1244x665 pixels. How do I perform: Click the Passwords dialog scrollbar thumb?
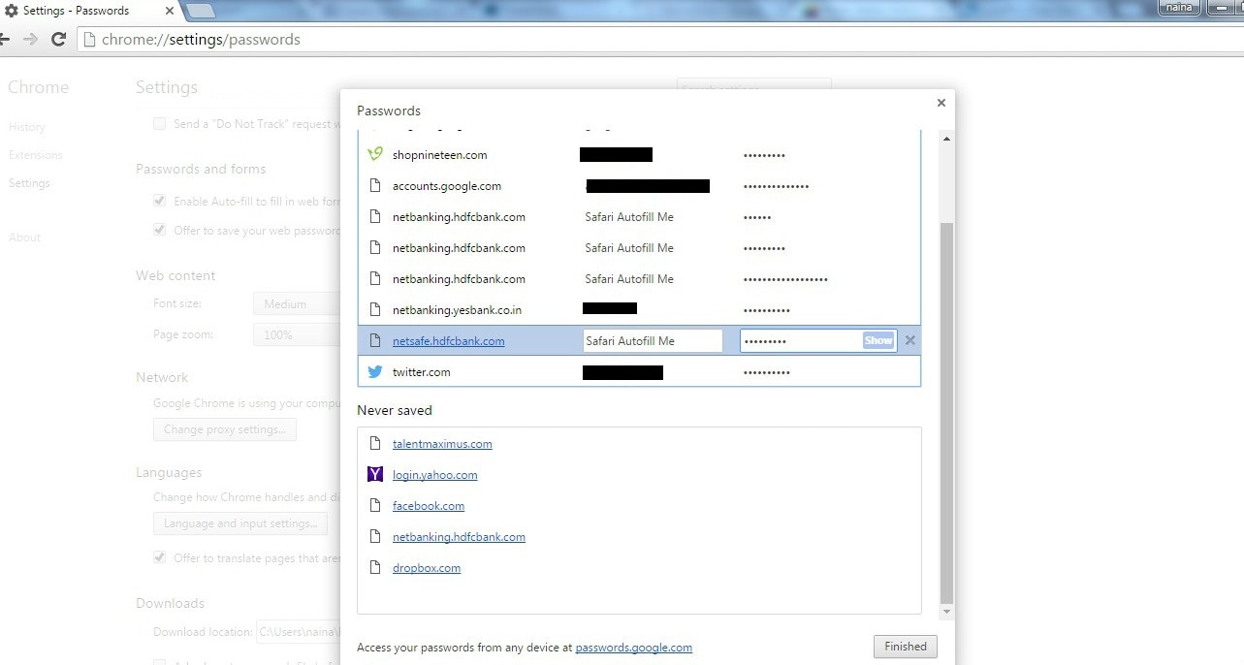point(947,413)
